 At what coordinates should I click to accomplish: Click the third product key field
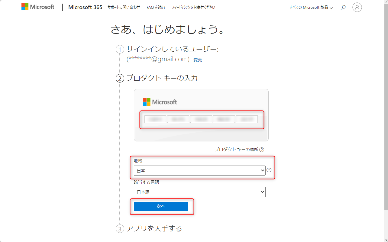tap(201, 119)
